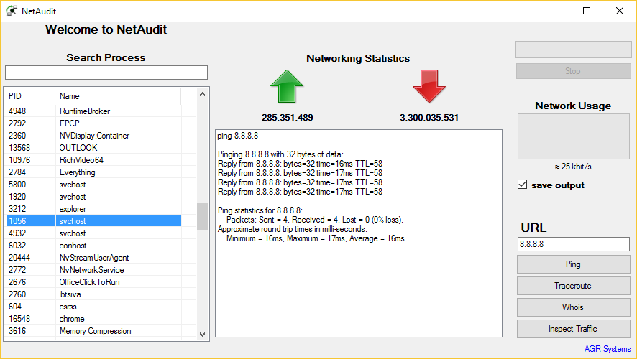Image resolution: width=637 pixels, height=359 pixels.
Task: Run Traceroute on the URL
Action: click(573, 286)
